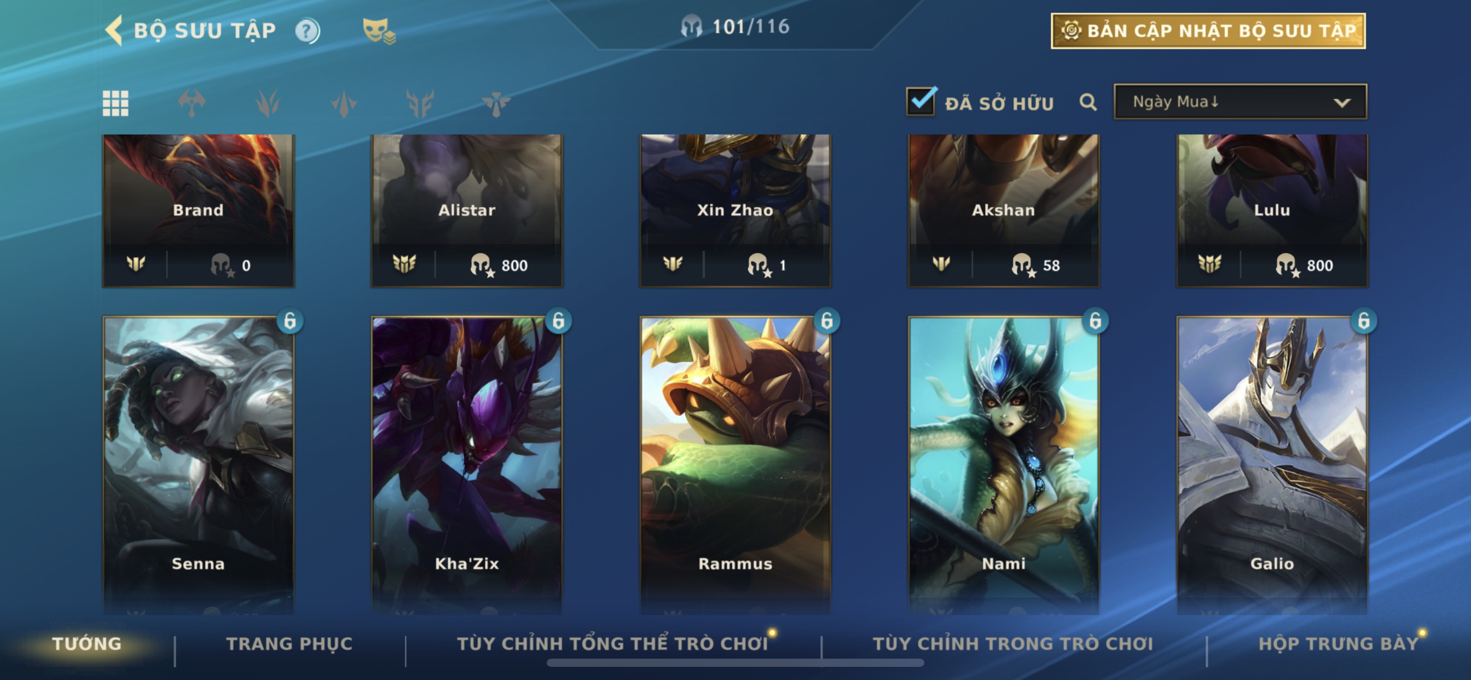Open the champion search magnifier
The image size is (1471, 680).
coord(1088,102)
